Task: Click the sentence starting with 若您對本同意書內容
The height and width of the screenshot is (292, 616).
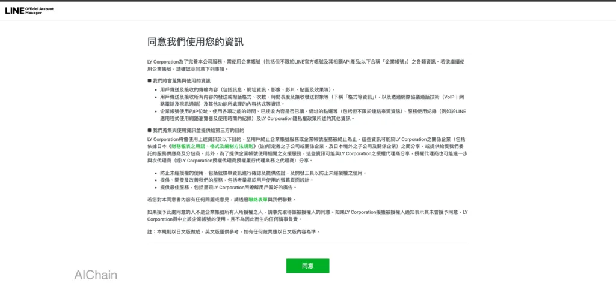Action: [221, 199]
